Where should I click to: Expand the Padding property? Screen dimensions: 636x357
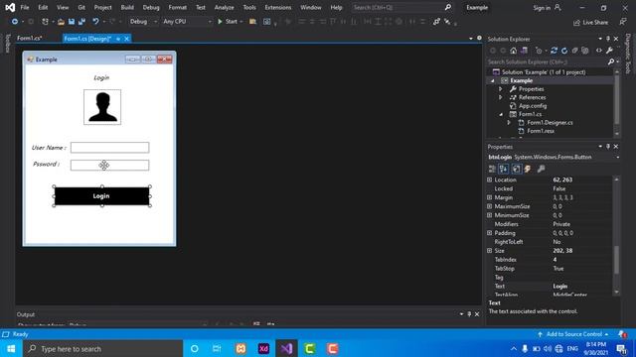(490, 233)
